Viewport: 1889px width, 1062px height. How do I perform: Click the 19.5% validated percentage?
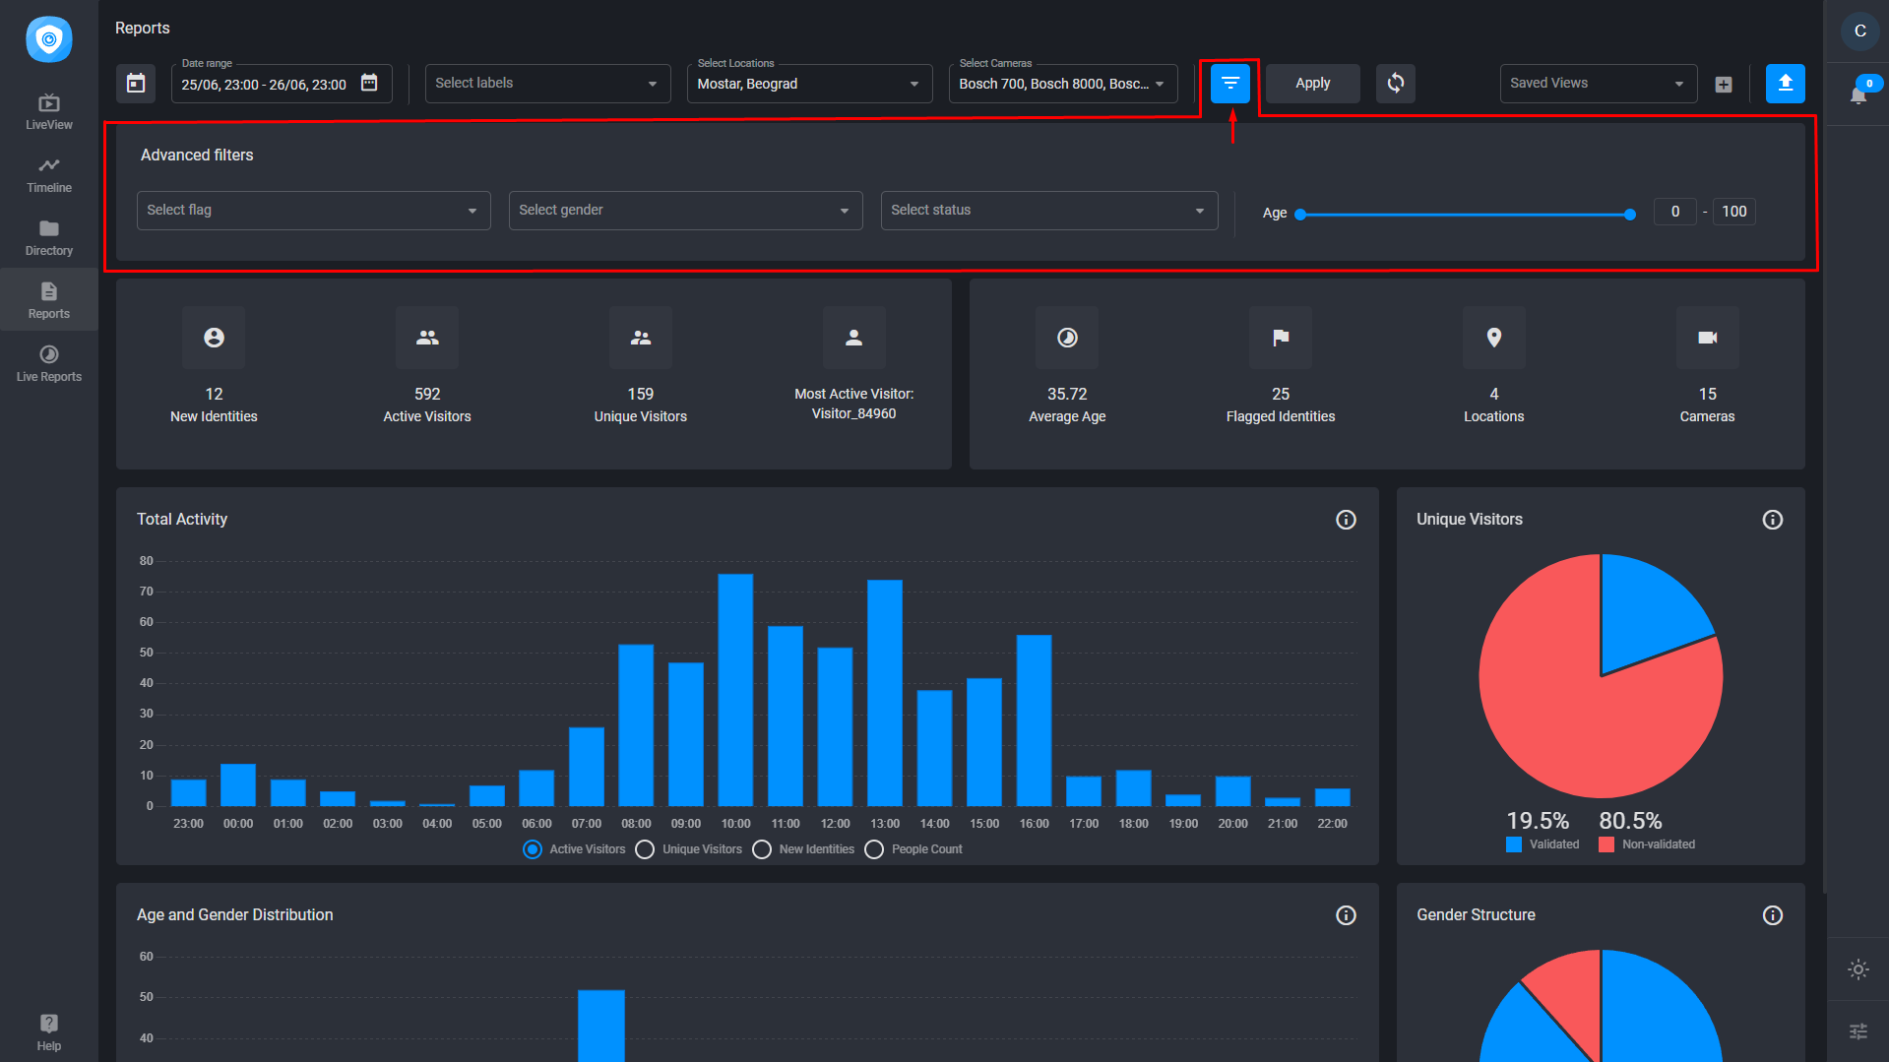pyautogui.click(x=1538, y=821)
